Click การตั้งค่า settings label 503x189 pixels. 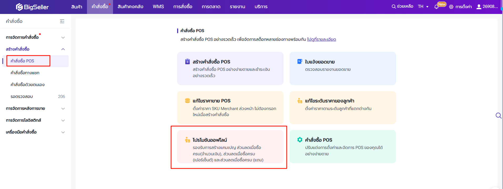click(x=464, y=7)
